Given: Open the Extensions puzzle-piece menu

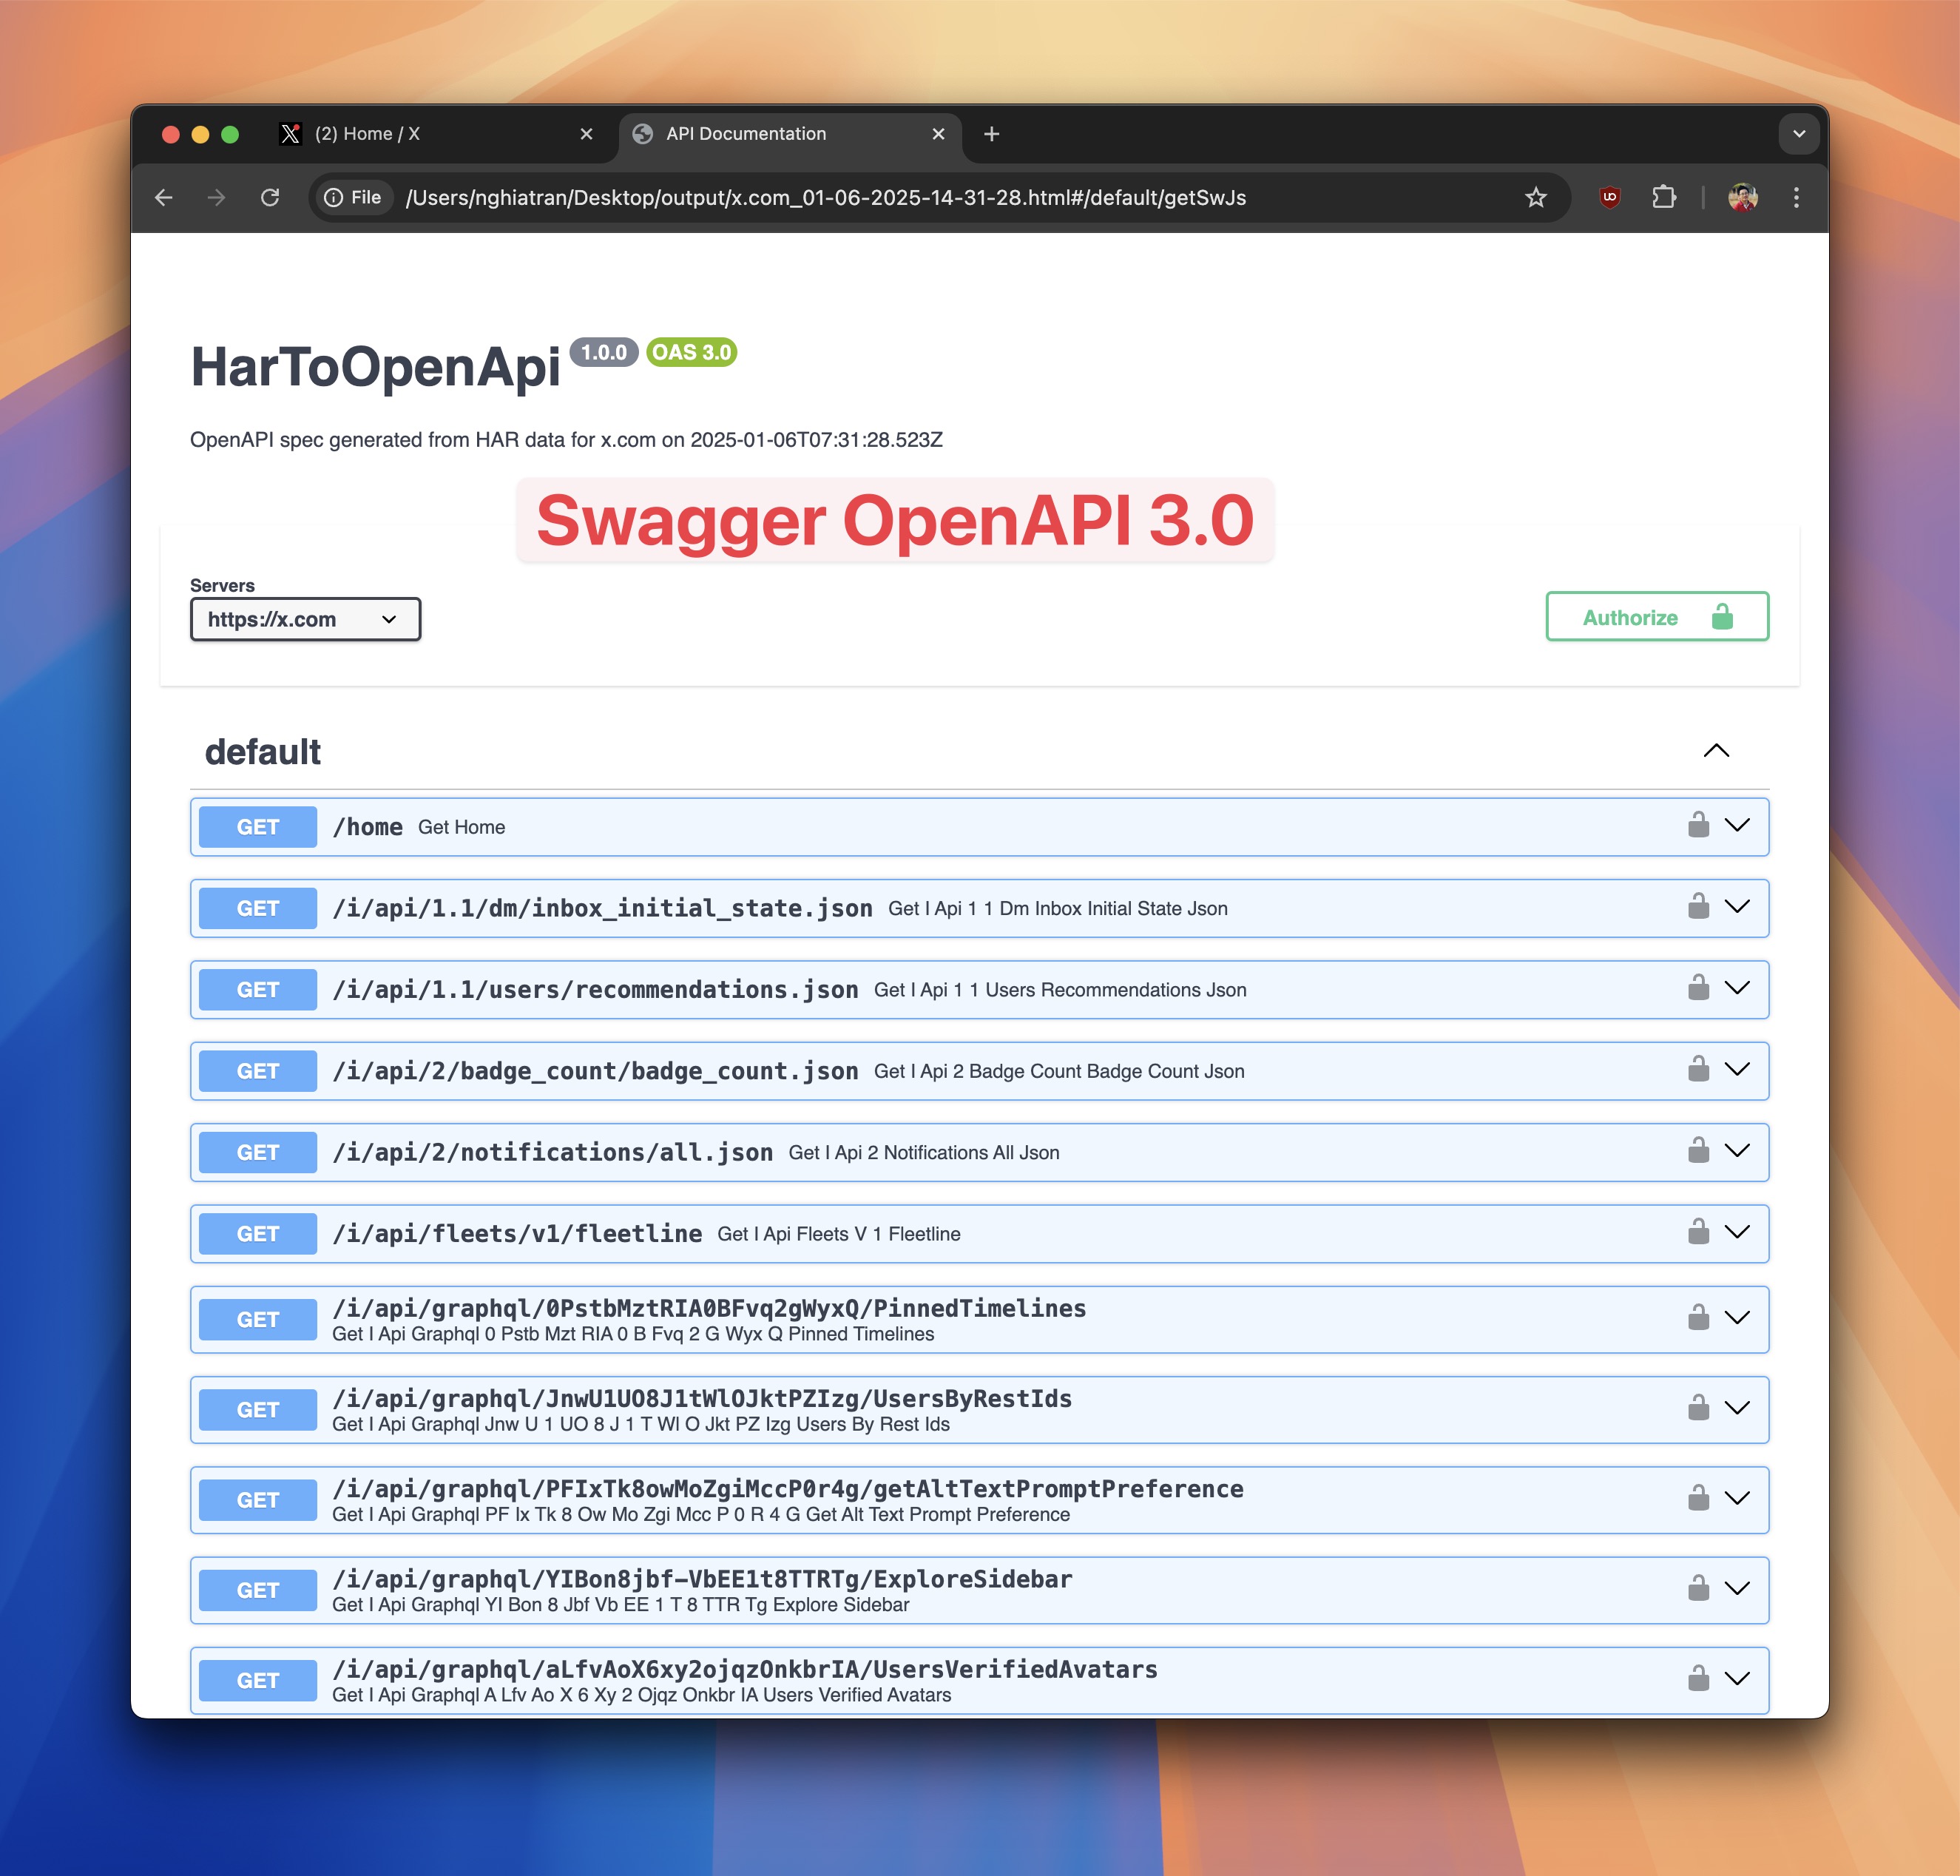Looking at the screenshot, I should (x=1664, y=197).
